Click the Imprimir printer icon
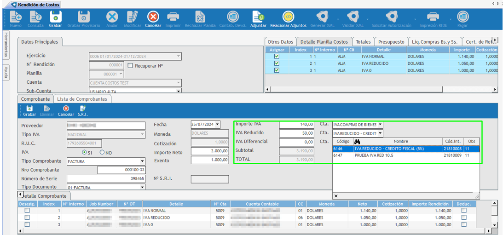This screenshot has height=235, width=503. 173,17
